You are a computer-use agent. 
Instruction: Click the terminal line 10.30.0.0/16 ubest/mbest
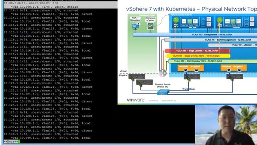[x=31, y=3]
